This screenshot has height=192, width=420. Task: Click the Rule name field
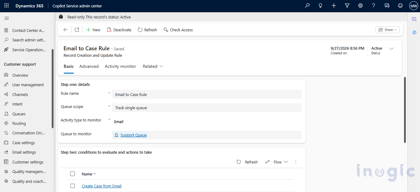[207, 94]
